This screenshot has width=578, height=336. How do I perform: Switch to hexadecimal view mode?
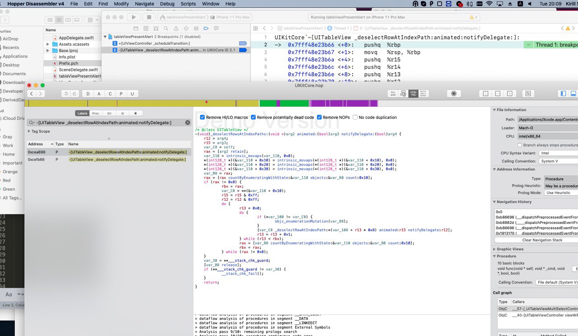pos(424,94)
